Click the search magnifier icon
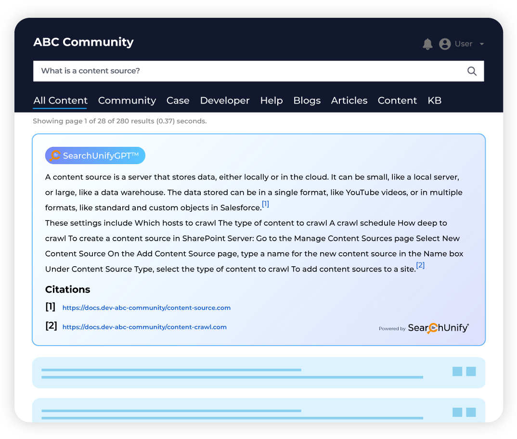 click(472, 71)
